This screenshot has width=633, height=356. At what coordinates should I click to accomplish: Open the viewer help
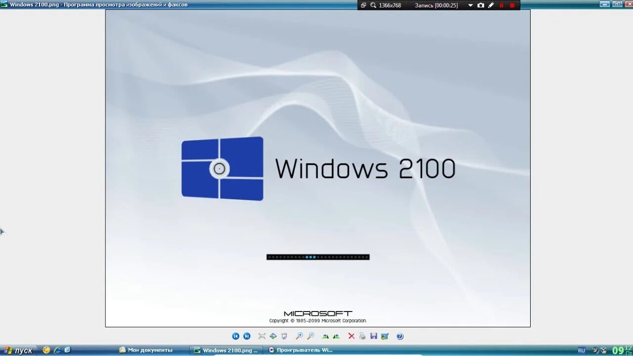point(400,336)
